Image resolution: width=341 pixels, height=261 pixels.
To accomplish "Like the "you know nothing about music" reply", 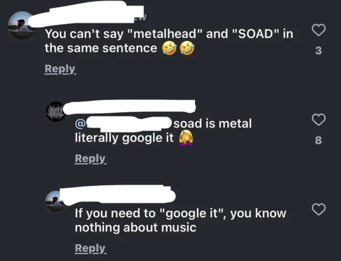I will click(319, 209).
